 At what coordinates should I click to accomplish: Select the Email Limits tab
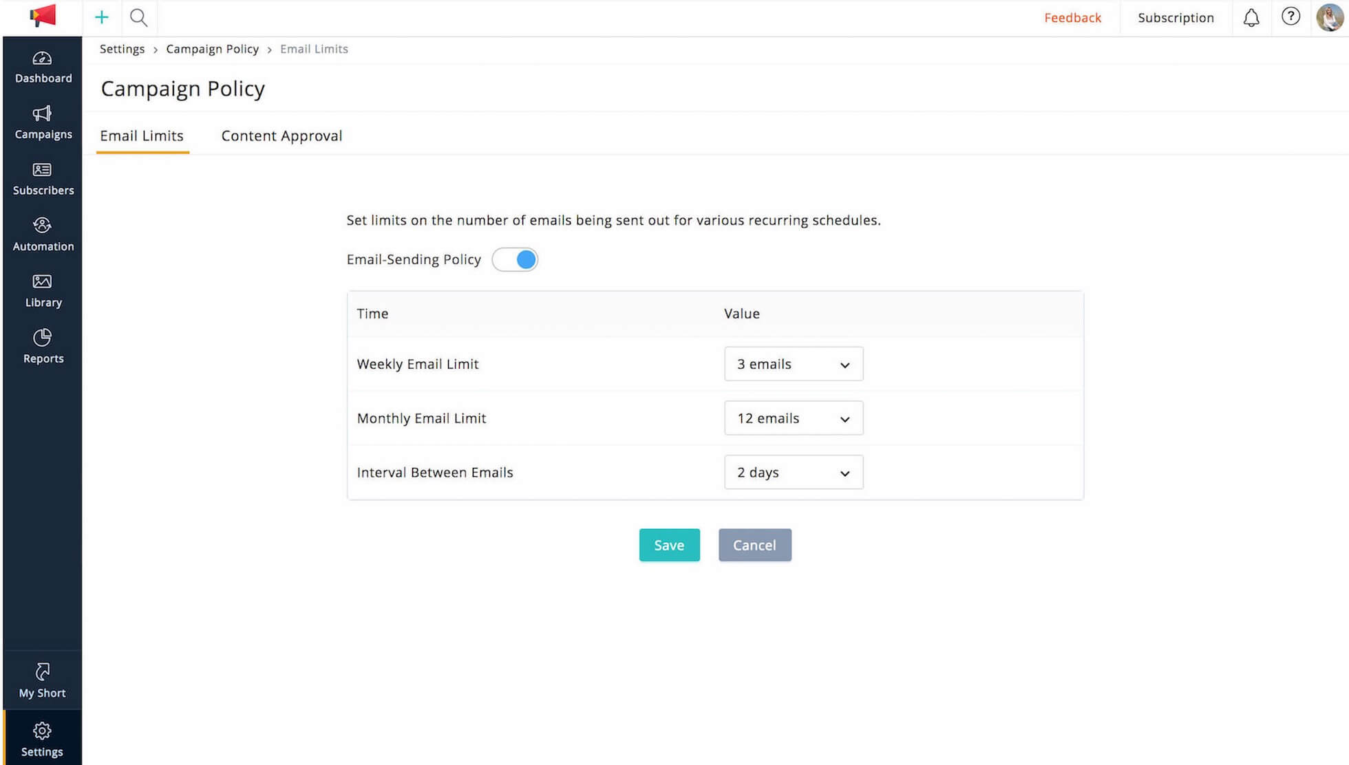point(142,136)
